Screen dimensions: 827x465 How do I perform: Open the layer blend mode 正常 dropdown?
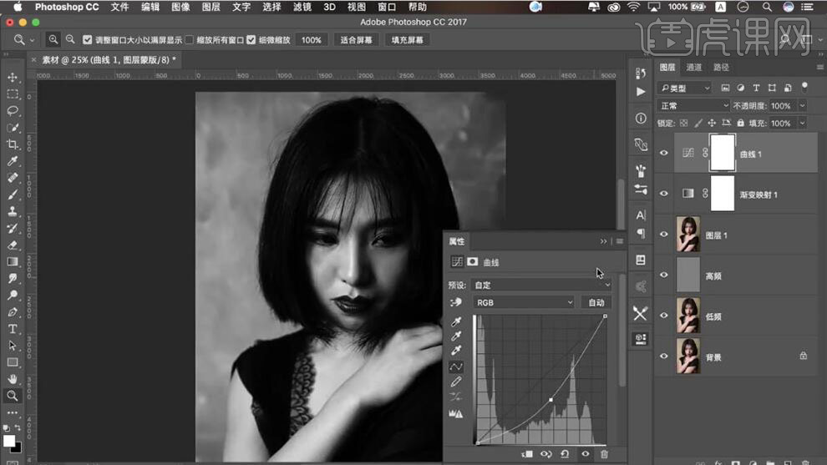(693, 106)
